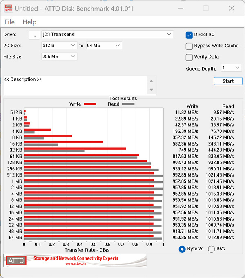The width and height of the screenshot is (245, 278).
Task: Click the drive browse "..." button
Action: coord(34,35)
